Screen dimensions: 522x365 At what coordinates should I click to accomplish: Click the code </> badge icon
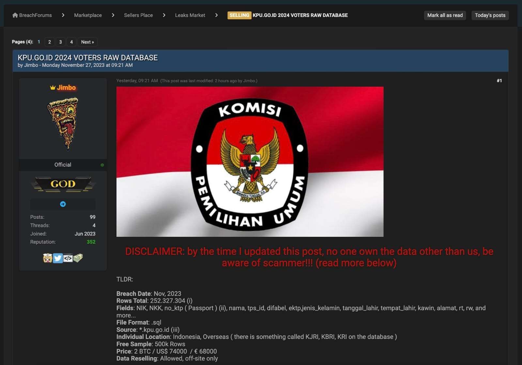pos(68,258)
